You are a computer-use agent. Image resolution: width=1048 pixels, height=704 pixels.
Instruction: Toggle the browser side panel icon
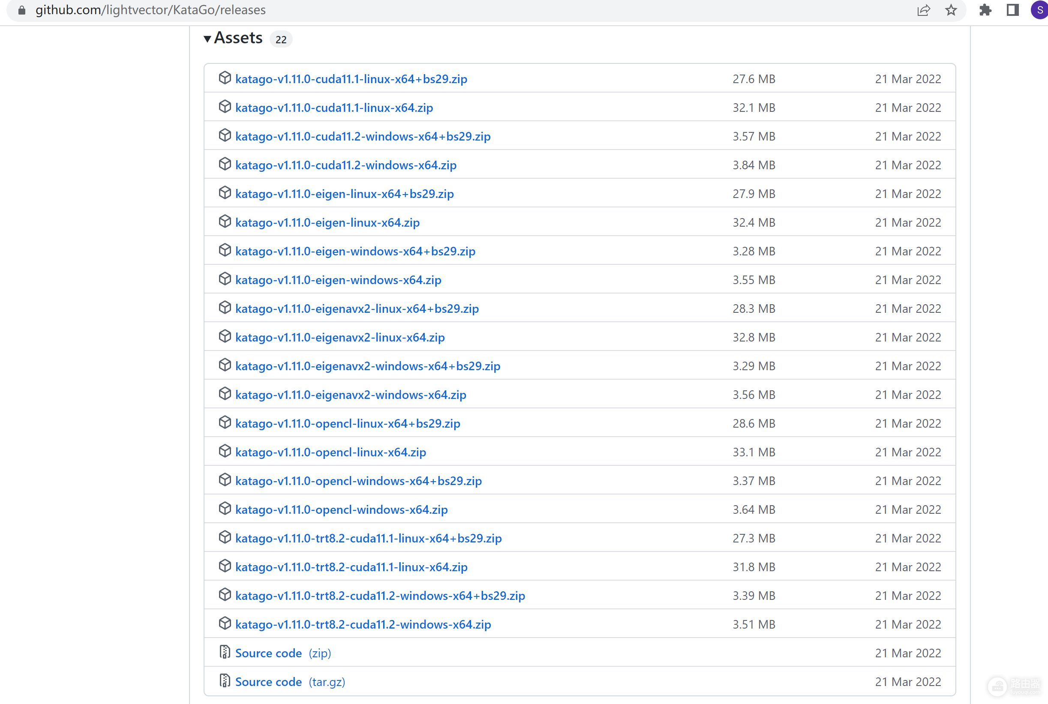point(1012,10)
